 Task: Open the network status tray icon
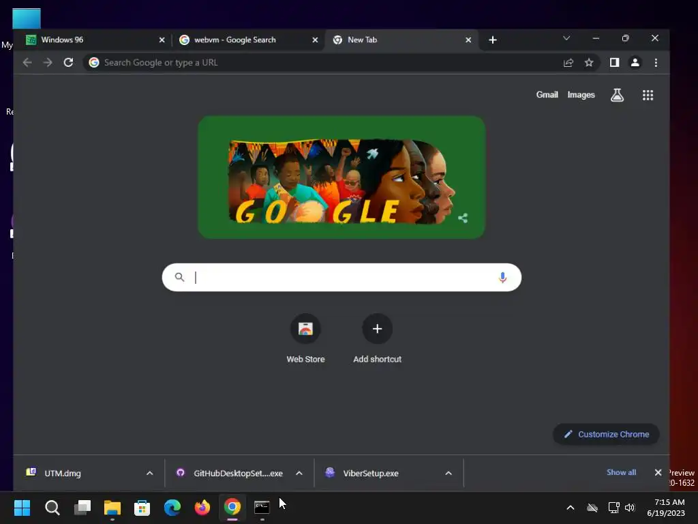pyautogui.click(x=613, y=508)
